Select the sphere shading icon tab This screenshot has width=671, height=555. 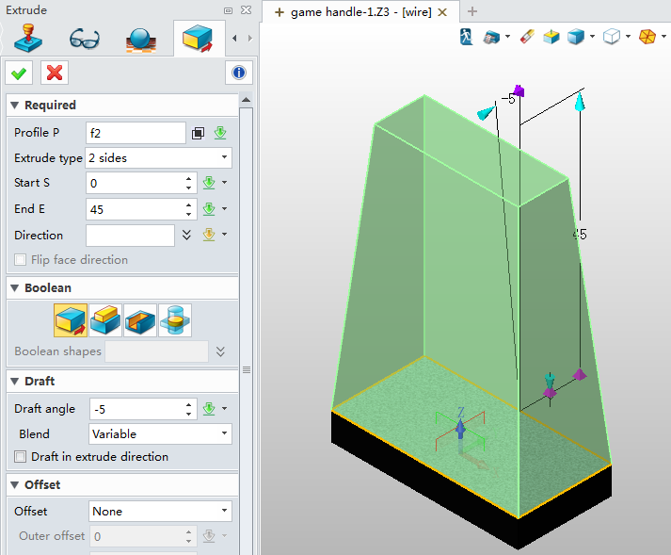pyautogui.click(x=141, y=40)
